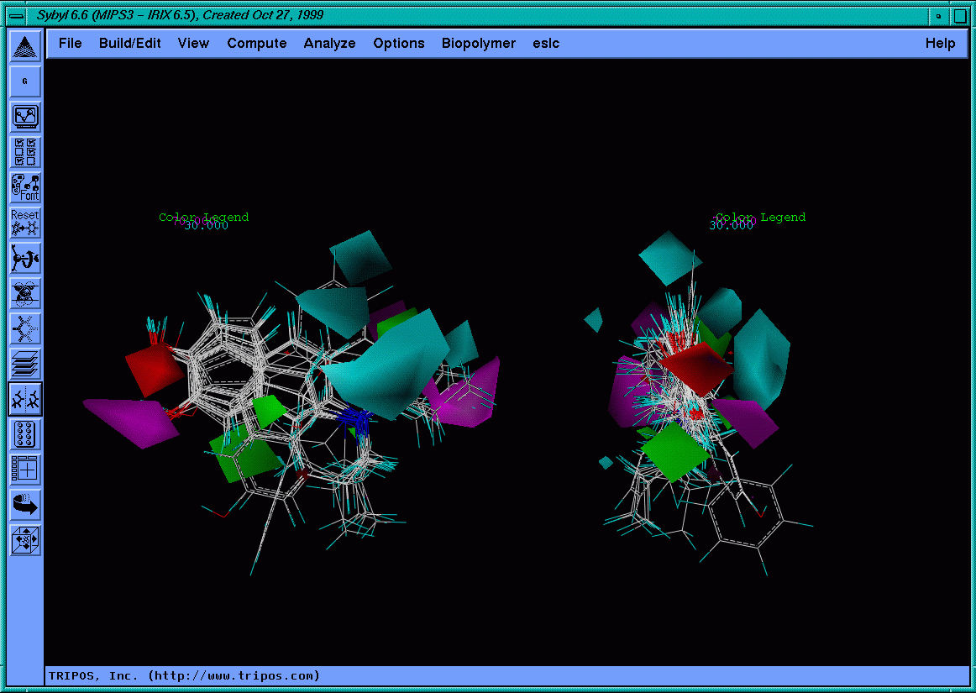Click the left Color Legend label
The width and height of the screenshot is (976, 693).
(x=204, y=218)
